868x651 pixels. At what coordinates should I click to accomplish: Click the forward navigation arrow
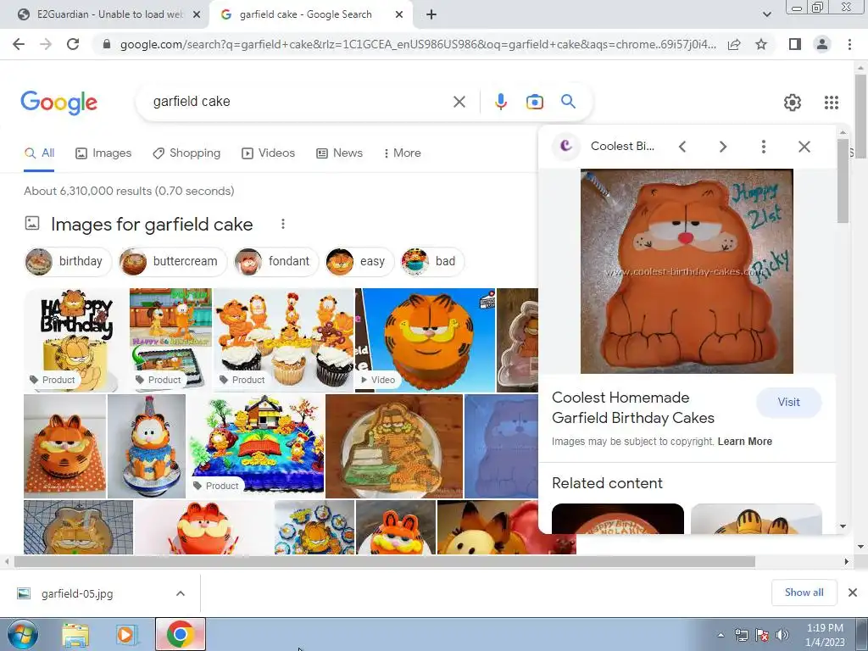pyautogui.click(x=46, y=44)
